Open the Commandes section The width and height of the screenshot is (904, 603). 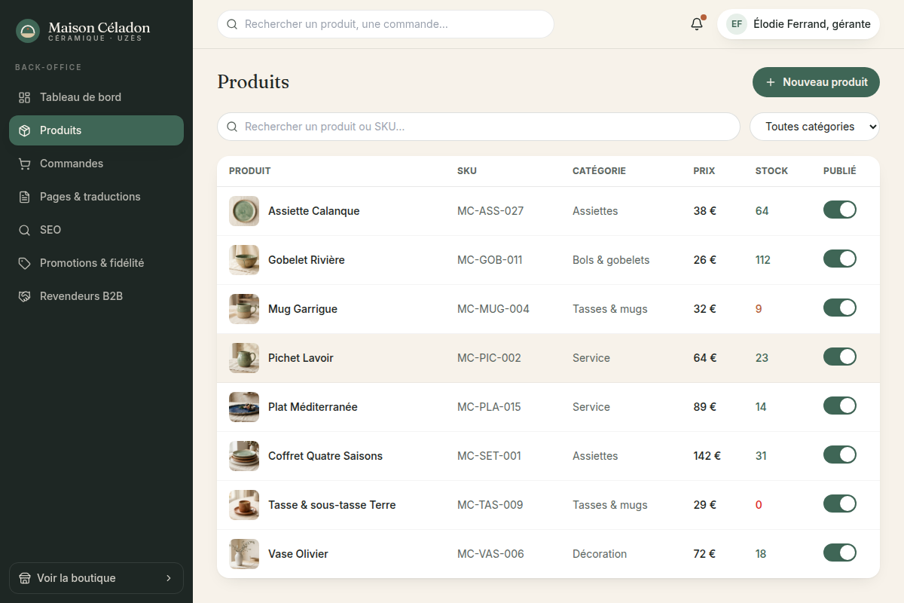point(96,164)
